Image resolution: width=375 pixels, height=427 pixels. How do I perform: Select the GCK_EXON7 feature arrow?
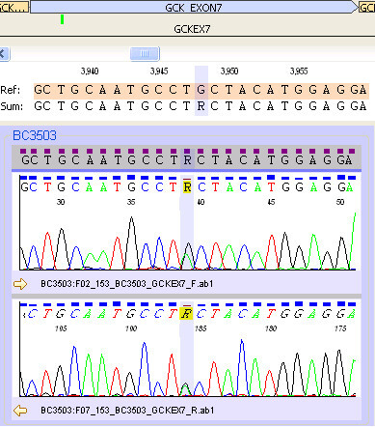click(194, 8)
